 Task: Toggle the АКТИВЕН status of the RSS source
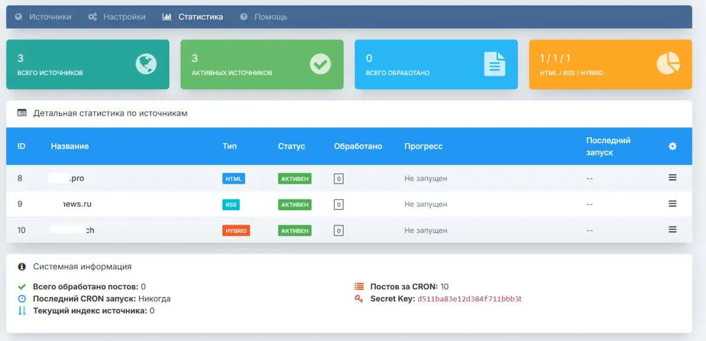pos(294,205)
